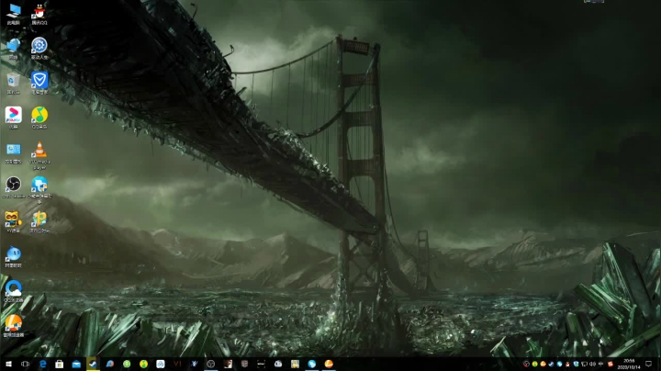Launch Tencent QQ penguin desktop shortcut
This screenshot has width=661, height=371.
(x=39, y=14)
